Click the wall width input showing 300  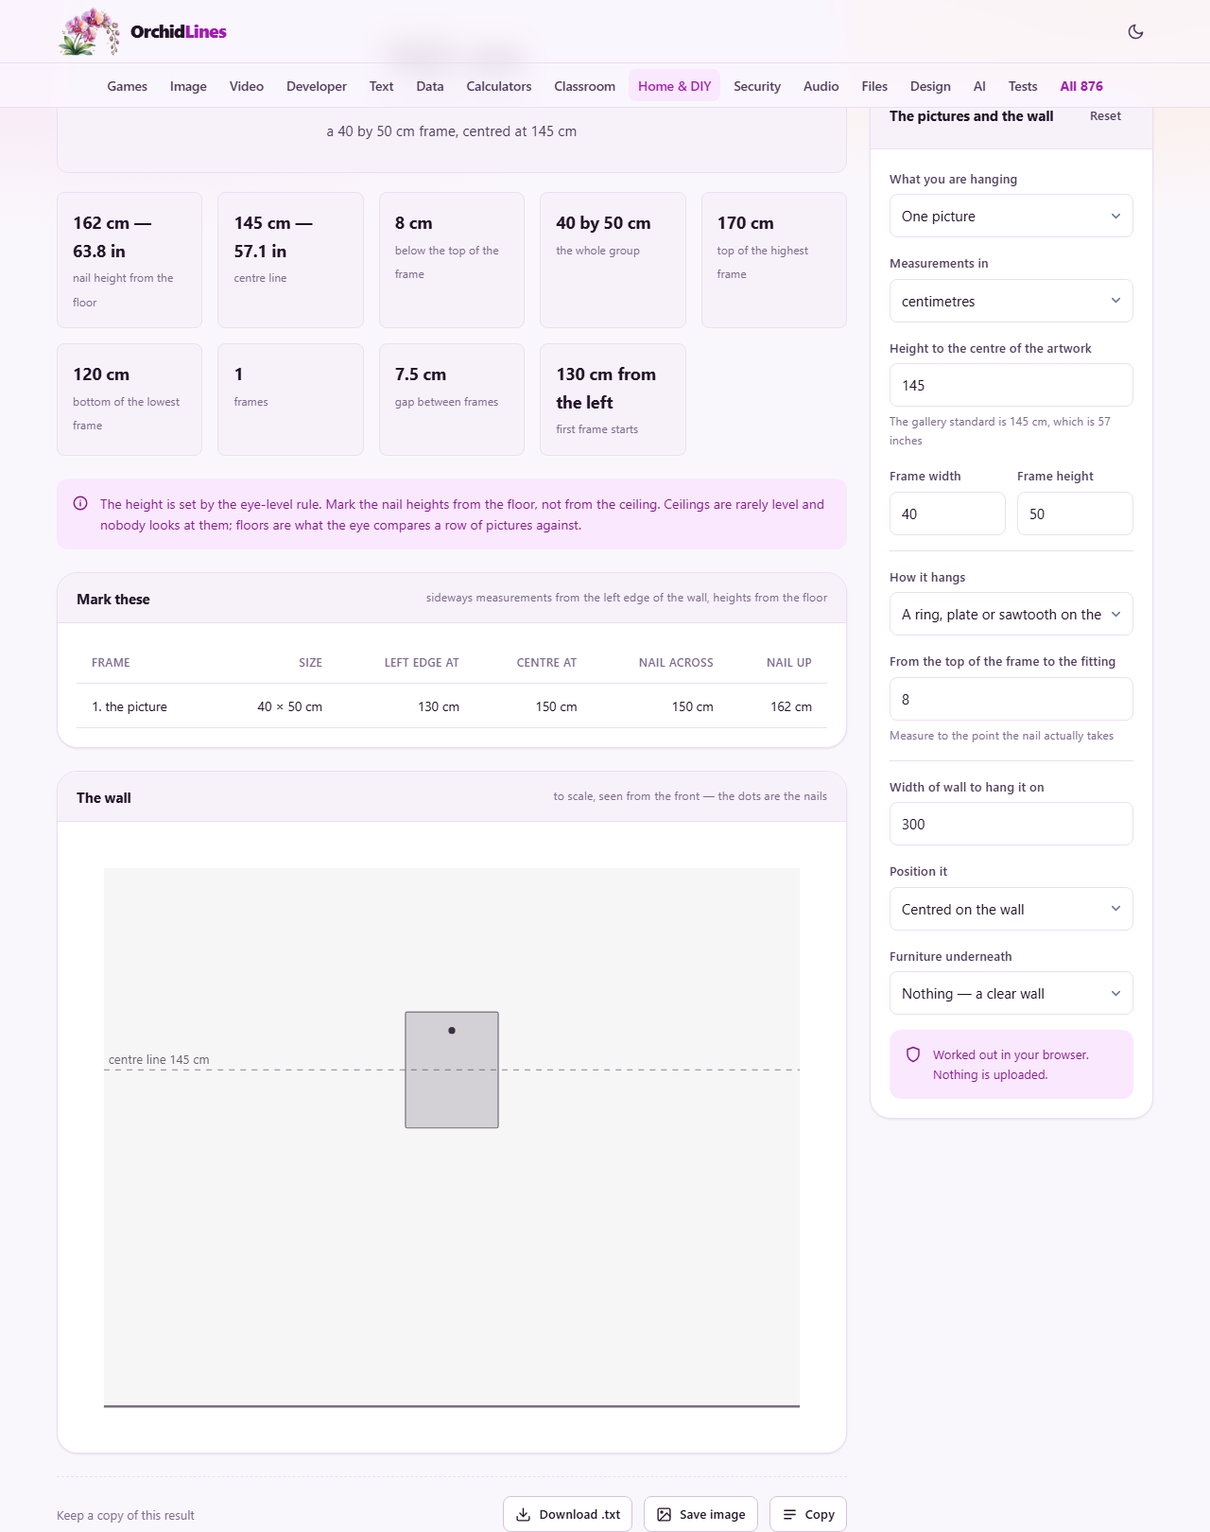click(x=1011, y=824)
